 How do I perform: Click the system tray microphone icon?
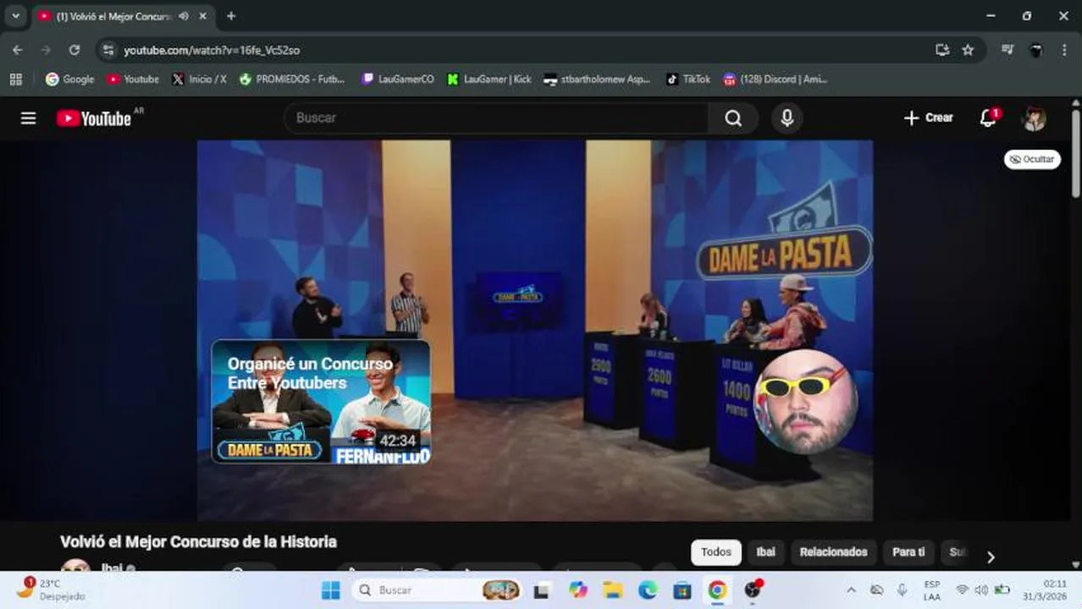[x=902, y=590]
